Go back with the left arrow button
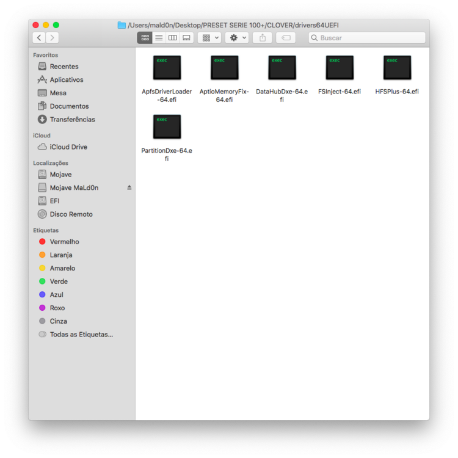 click(39, 38)
